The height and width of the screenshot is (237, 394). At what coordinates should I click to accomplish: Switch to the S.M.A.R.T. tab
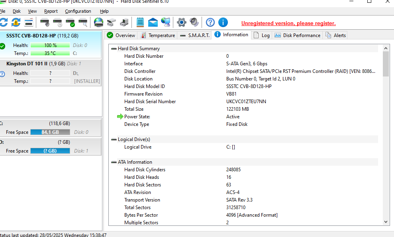pos(194,35)
